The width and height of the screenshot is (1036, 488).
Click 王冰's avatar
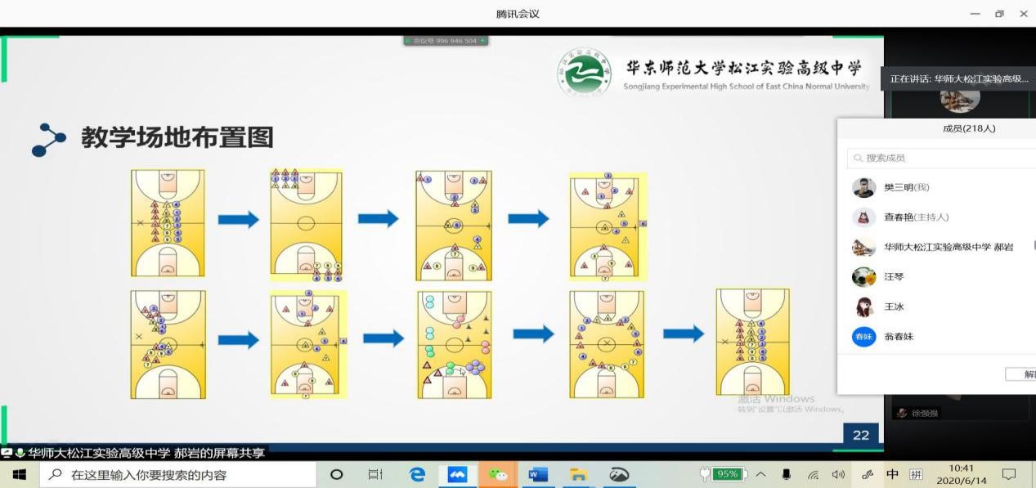click(863, 307)
